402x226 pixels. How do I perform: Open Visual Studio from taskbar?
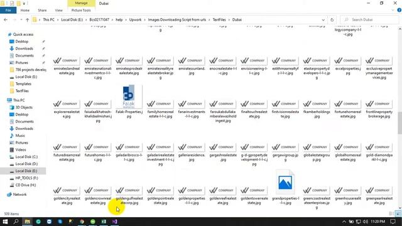click(x=114, y=222)
